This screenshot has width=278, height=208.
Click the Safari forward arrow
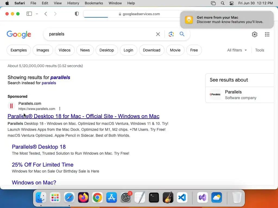coord(55,14)
